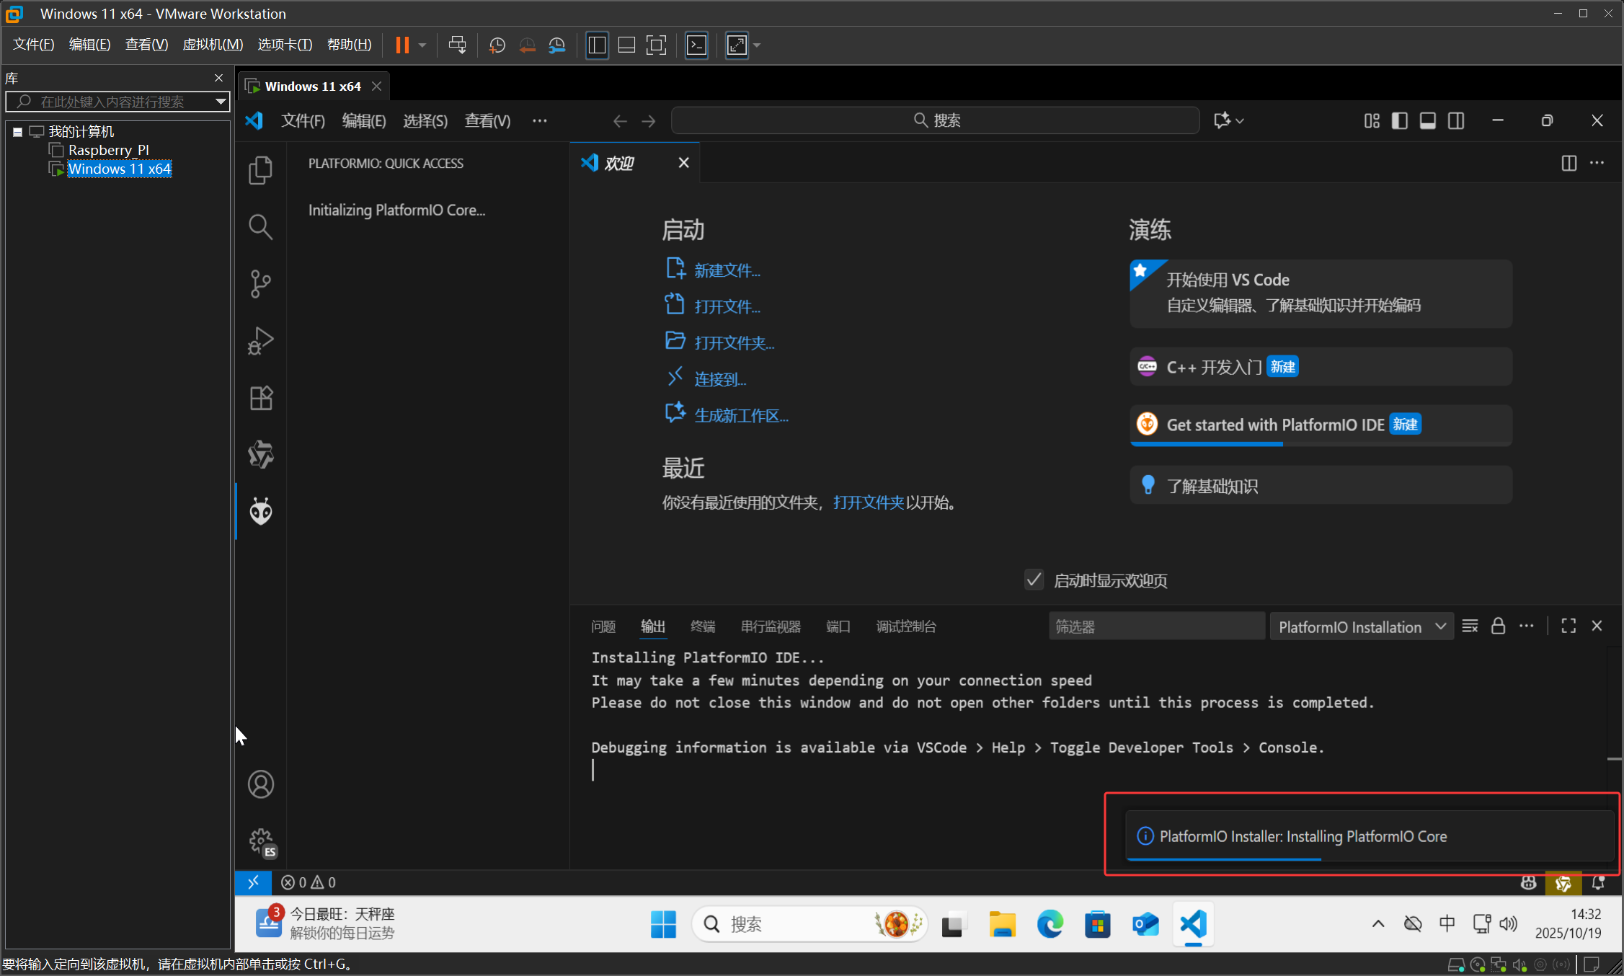
Task: Open the Accounts icon above settings gear
Action: pos(260,784)
